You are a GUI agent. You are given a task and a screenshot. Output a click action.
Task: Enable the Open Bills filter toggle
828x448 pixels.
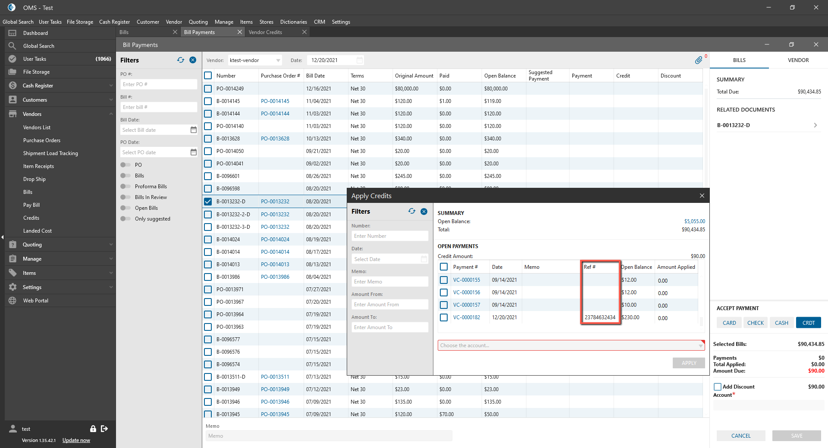coord(125,208)
